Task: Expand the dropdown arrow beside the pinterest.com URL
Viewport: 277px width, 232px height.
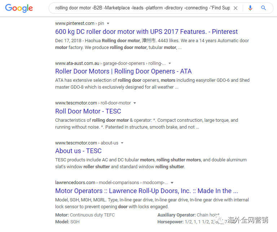Action: click(108, 23)
